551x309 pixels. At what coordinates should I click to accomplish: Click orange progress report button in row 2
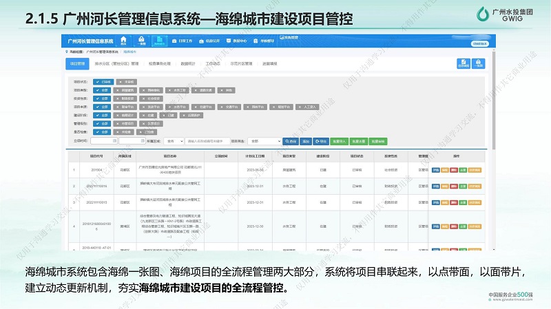pos(475,186)
